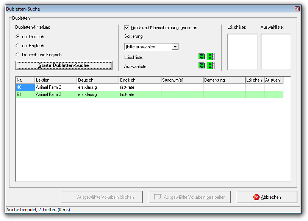Click the checklist icon beside the Auswahlliste label

click(202, 66)
